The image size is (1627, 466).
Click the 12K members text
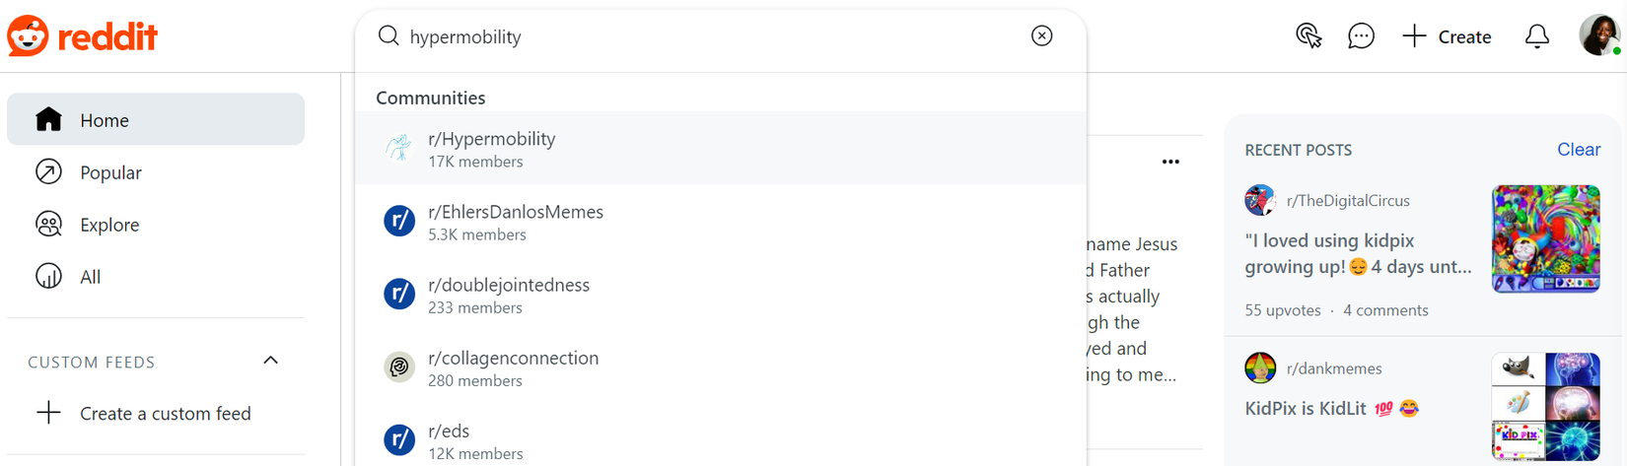[475, 453]
